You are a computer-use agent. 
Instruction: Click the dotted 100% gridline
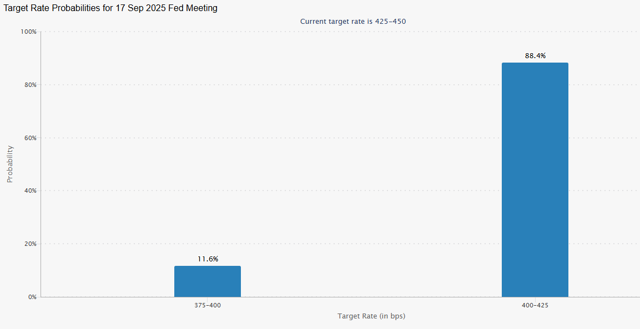pos(333,32)
